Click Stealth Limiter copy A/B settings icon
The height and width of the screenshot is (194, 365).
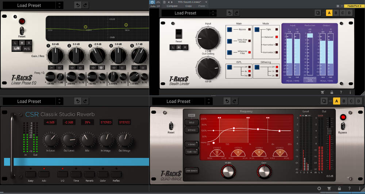click(x=318, y=13)
